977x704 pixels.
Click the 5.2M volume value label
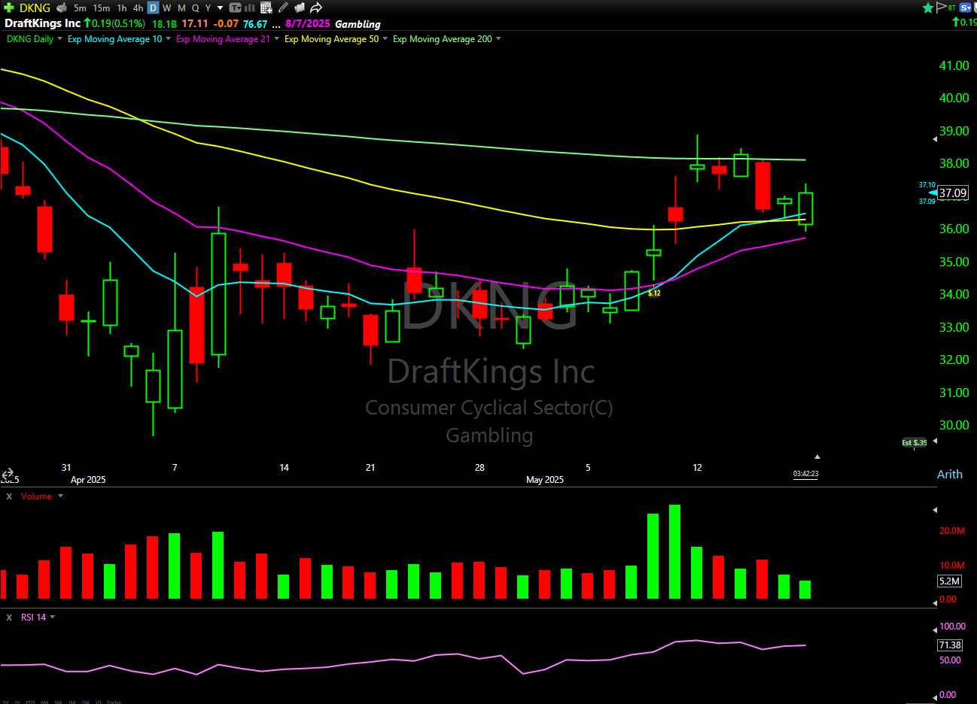click(x=949, y=581)
